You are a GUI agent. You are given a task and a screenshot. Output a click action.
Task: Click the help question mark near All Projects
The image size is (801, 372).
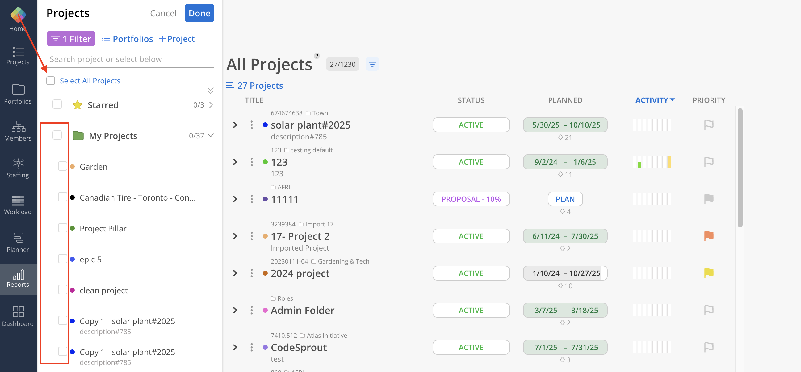317,56
